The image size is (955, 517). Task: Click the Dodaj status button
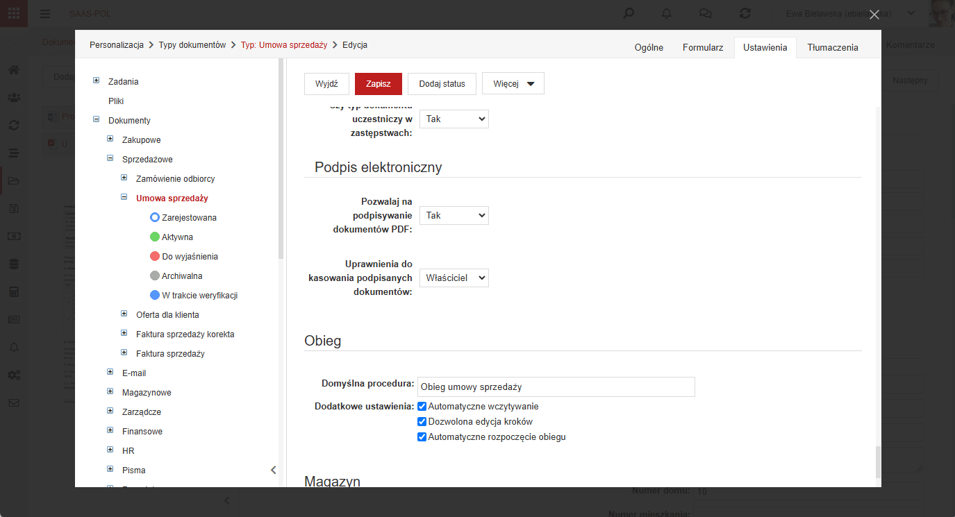coord(442,83)
